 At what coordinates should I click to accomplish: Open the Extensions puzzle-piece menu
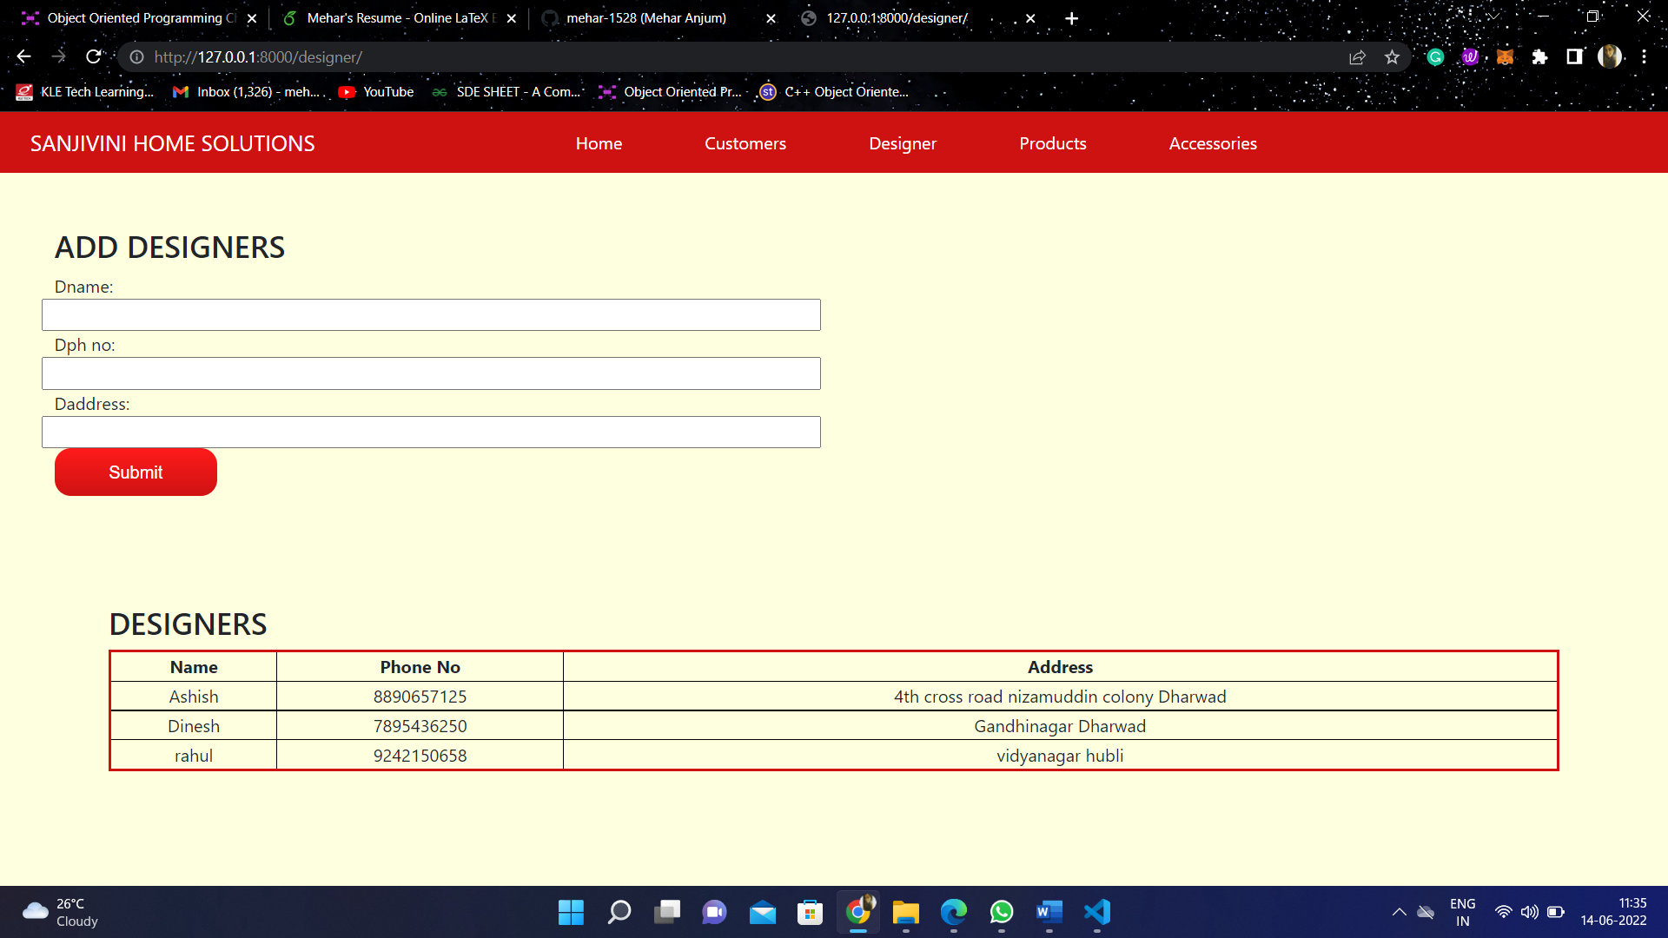click(1540, 56)
